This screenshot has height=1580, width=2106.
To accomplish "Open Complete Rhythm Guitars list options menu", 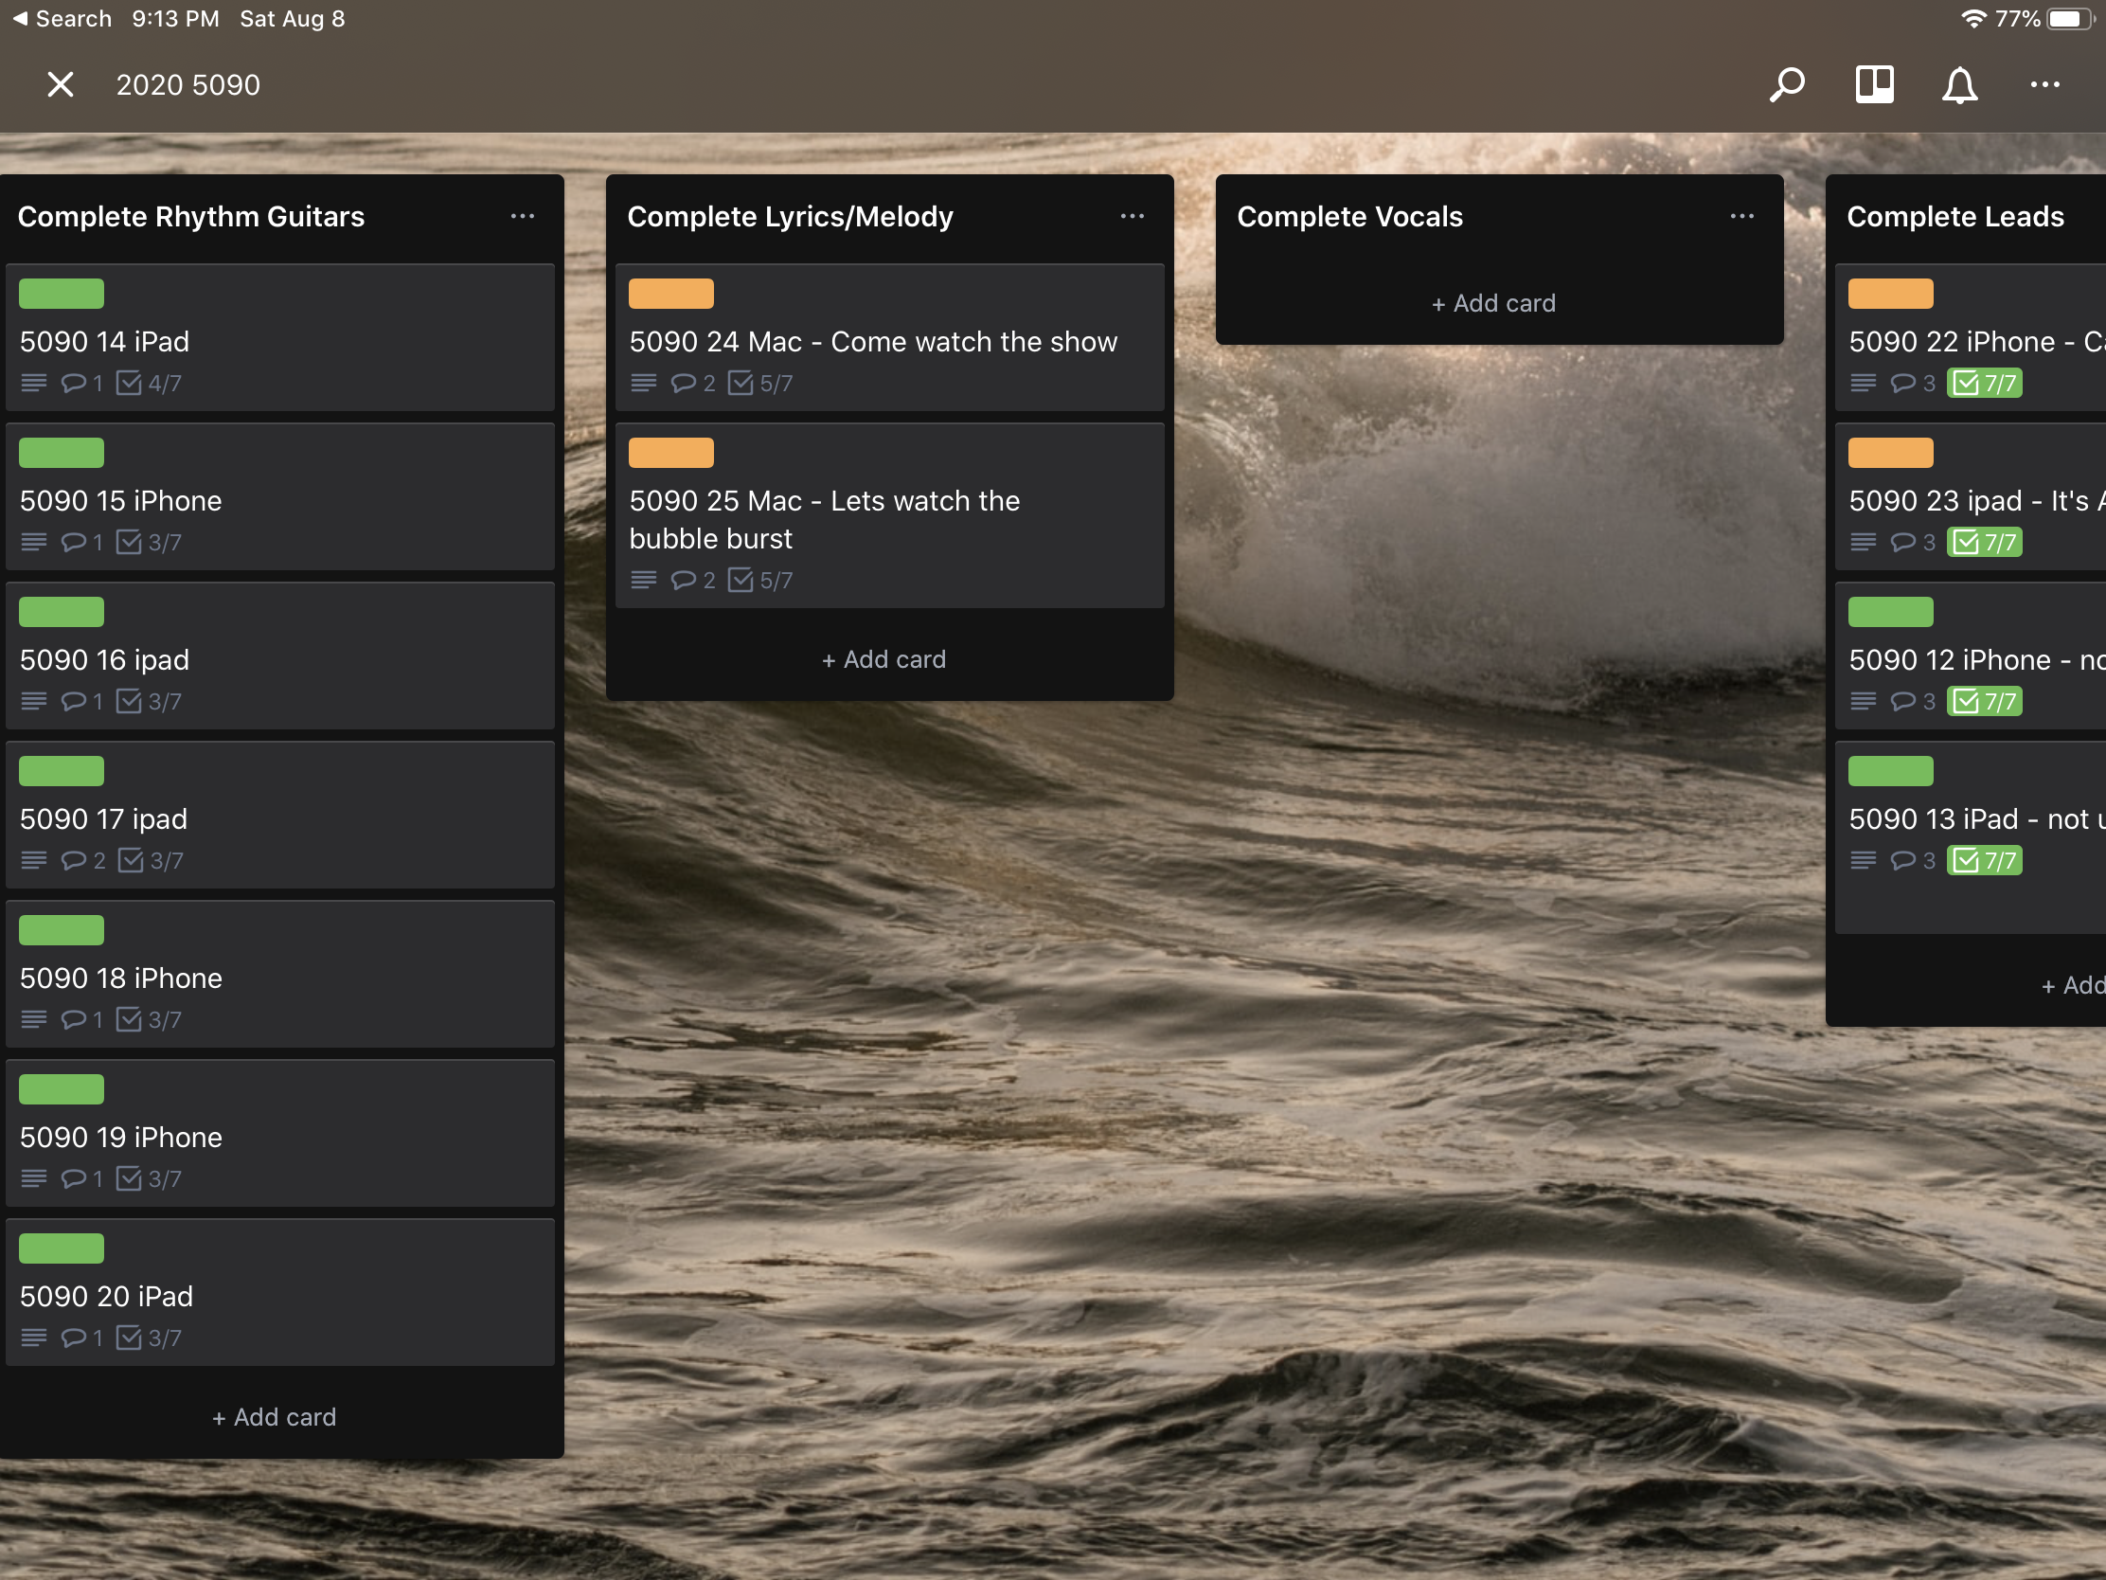I will coord(522,216).
